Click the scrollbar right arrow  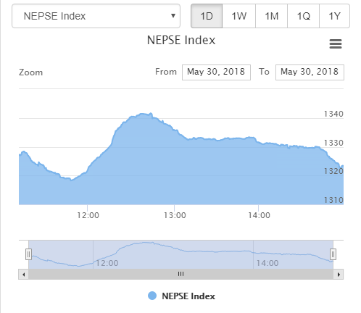point(339,275)
